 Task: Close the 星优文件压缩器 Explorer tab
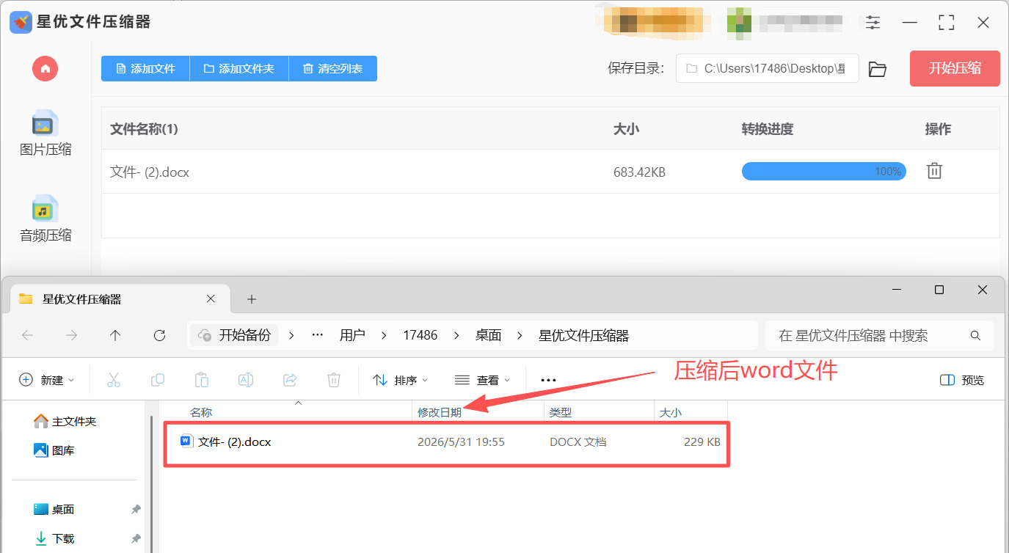211,299
